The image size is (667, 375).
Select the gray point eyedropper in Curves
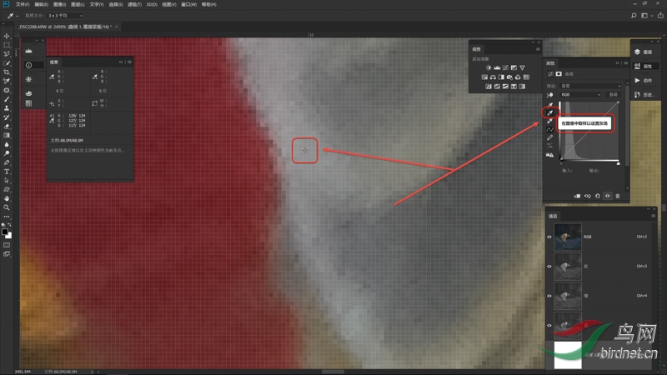point(550,112)
